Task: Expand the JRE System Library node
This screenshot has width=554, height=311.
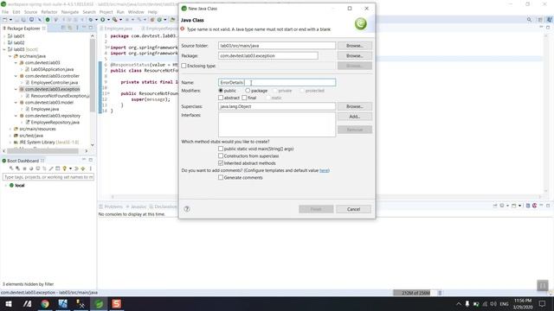Action: pyautogui.click(x=10, y=142)
